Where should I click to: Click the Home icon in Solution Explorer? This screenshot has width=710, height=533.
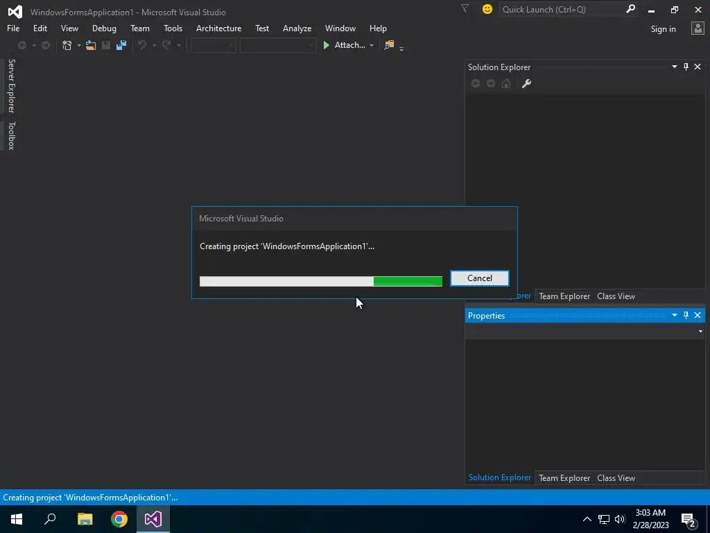506,83
